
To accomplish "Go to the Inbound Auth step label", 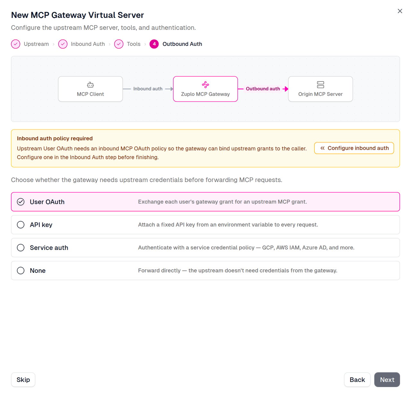I will coord(88,44).
